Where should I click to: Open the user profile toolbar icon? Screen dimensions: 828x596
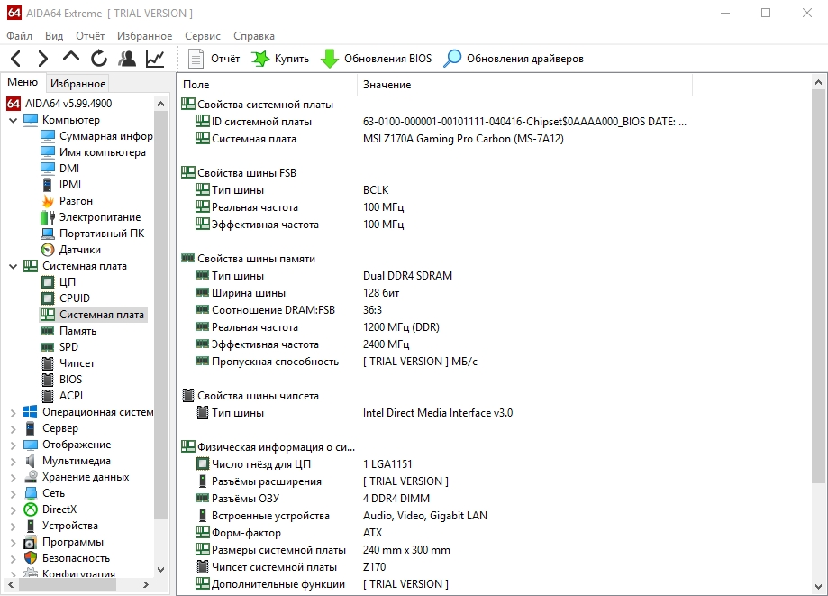click(x=127, y=58)
